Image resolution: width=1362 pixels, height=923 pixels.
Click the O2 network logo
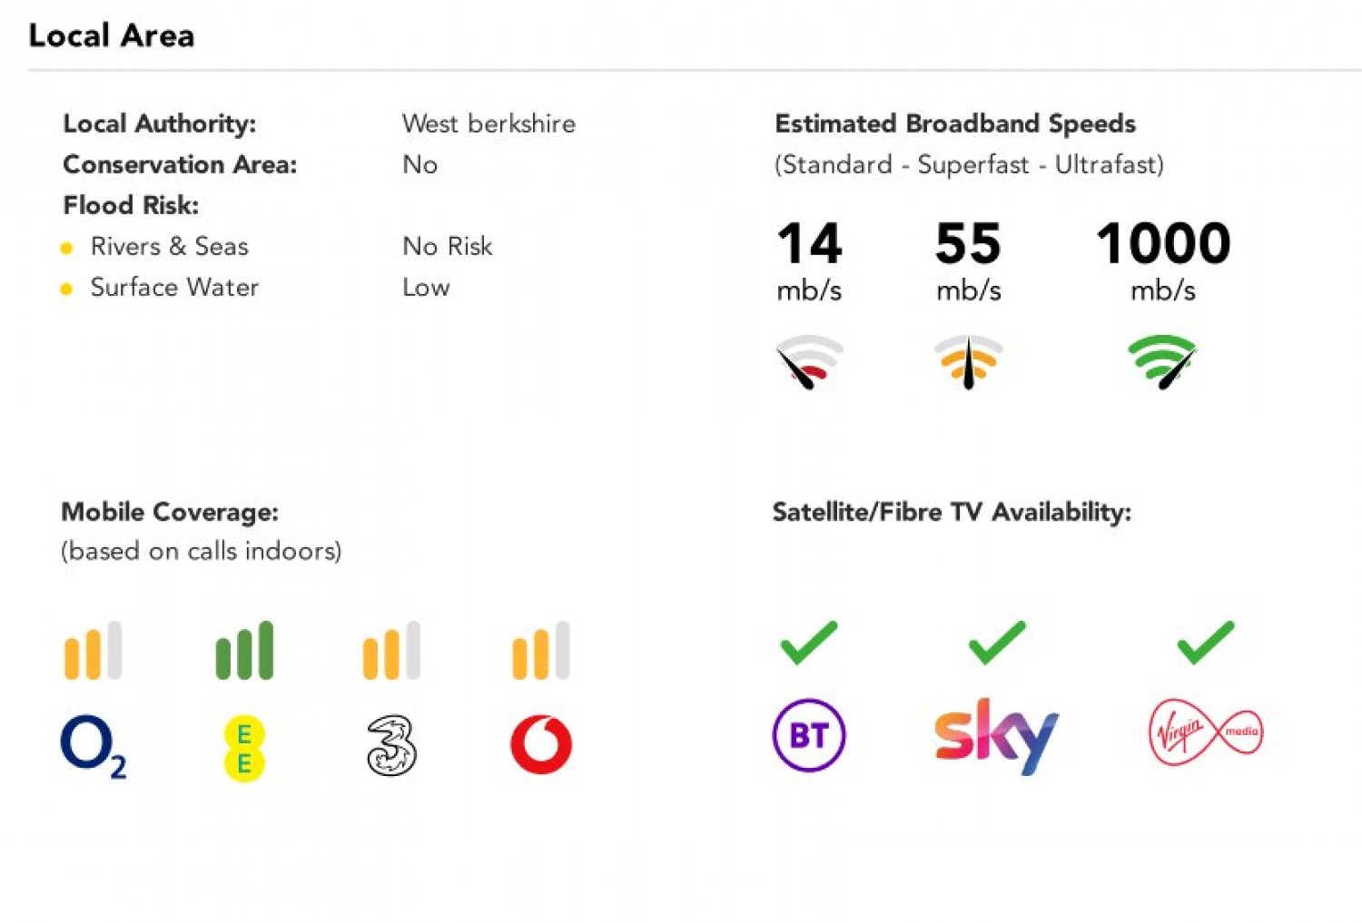coord(92,746)
